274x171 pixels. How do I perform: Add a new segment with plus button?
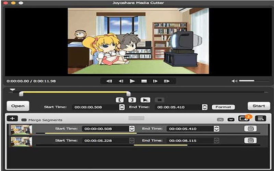(12, 118)
